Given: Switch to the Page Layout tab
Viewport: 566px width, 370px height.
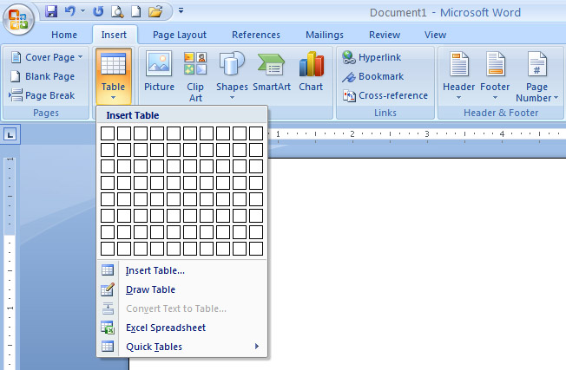Looking at the screenshot, I should click(180, 35).
